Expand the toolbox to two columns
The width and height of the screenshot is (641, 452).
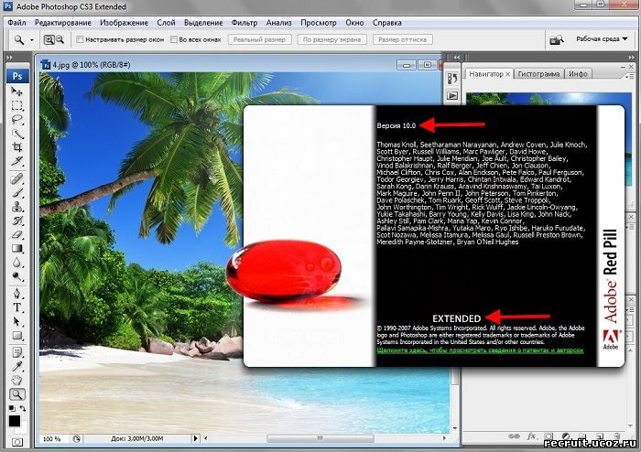10,58
